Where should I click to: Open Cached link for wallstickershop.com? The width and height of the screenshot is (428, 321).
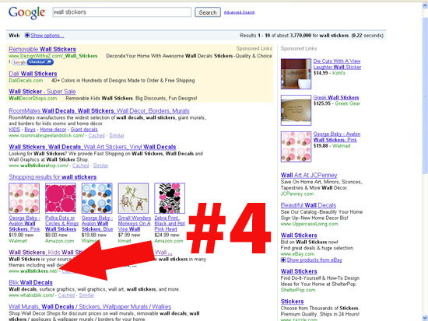(80, 166)
